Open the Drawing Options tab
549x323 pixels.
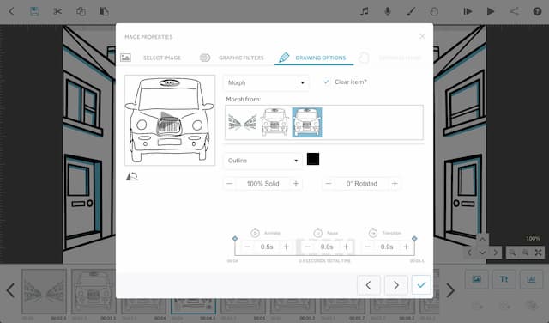tap(320, 58)
